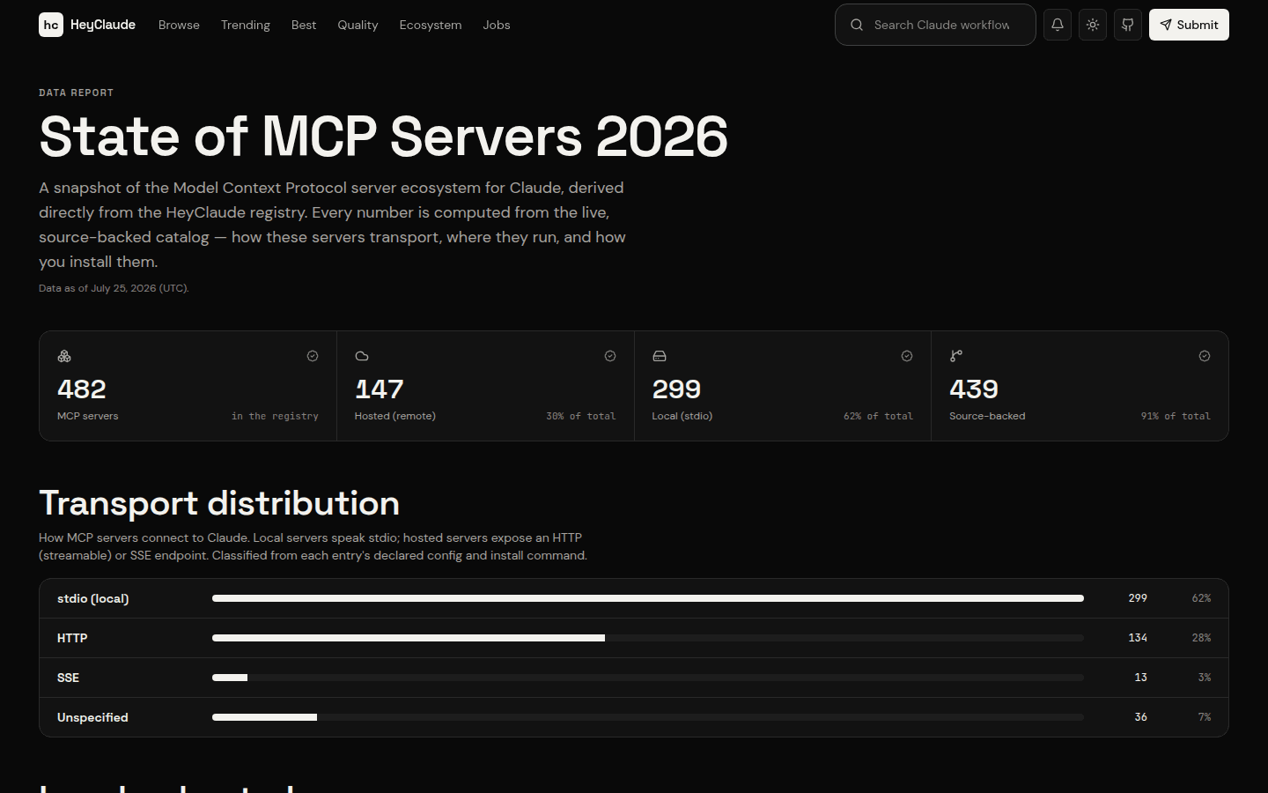Click the 'Transport distribution' heading

[219, 503]
